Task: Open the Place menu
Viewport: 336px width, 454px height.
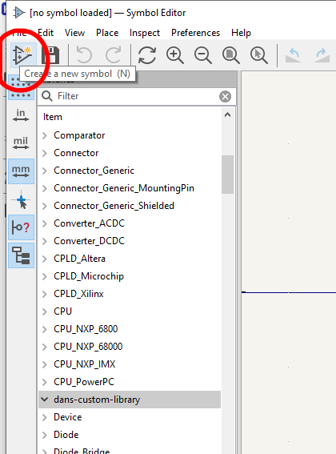Action: click(x=107, y=33)
